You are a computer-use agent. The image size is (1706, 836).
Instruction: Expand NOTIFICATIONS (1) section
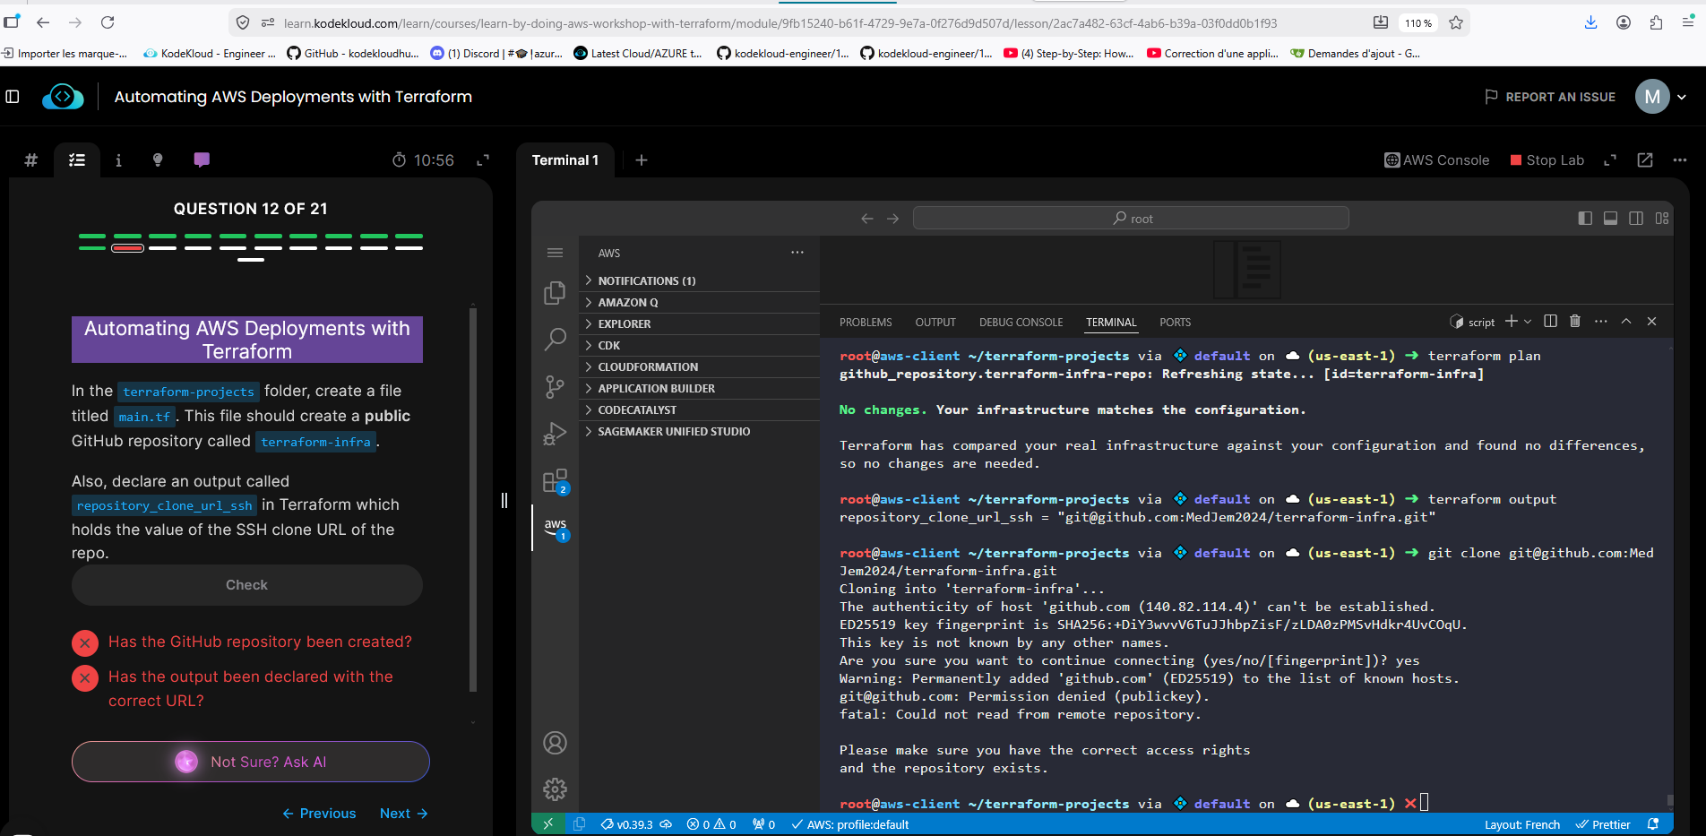[x=700, y=280]
